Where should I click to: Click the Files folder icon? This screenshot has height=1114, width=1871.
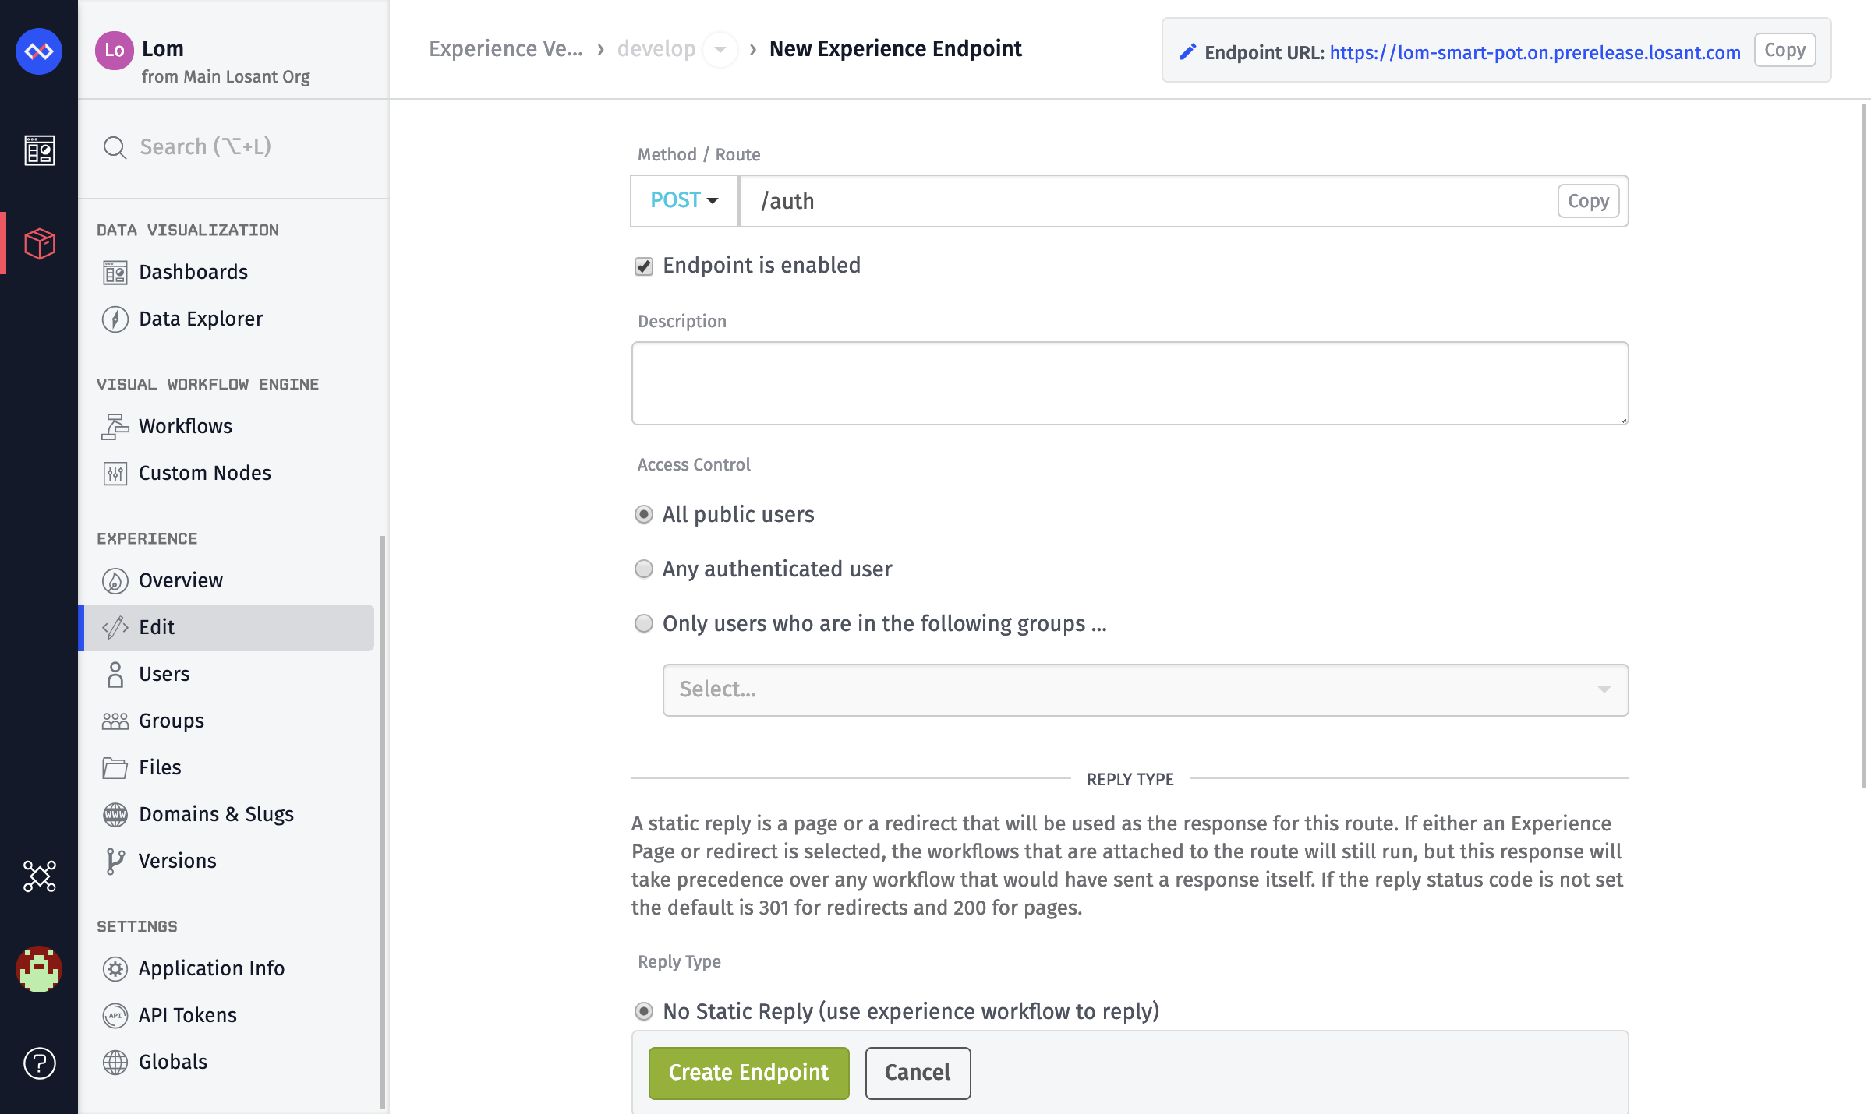pyautogui.click(x=115, y=768)
